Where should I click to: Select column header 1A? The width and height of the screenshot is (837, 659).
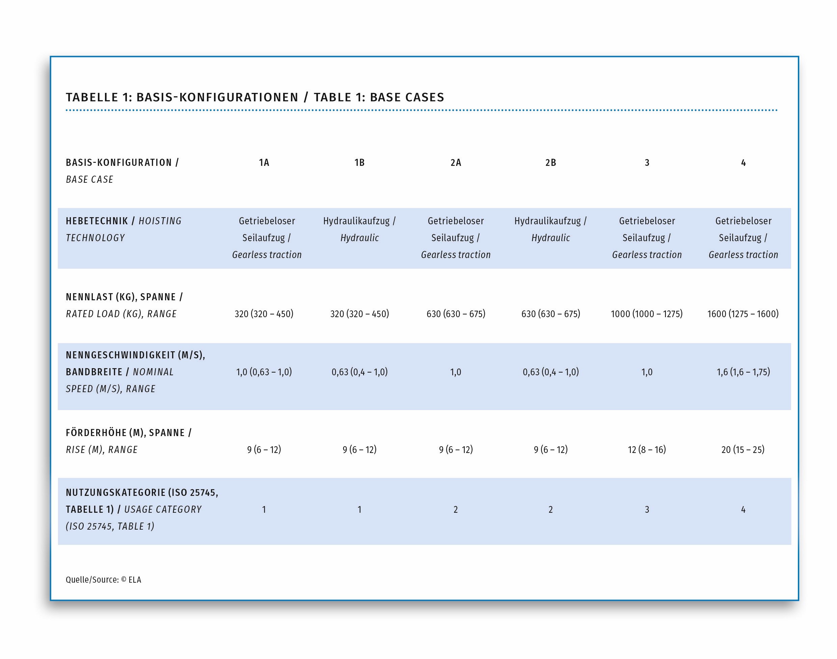[264, 162]
